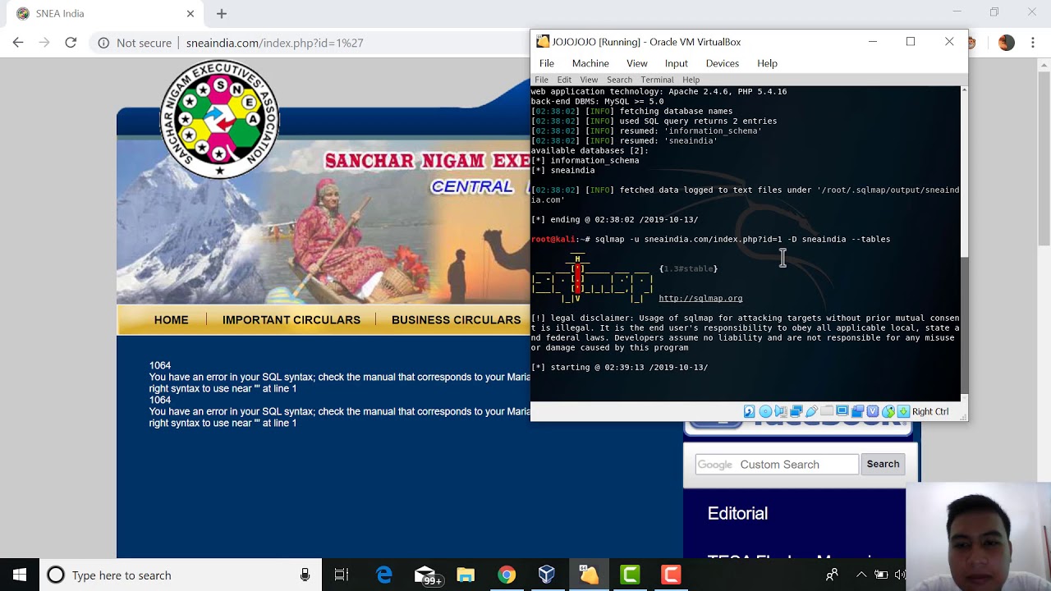Image resolution: width=1051 pixels, height=591 pixels.
Task: Click the taskbar search microphone icon
Action: point(305,575)
